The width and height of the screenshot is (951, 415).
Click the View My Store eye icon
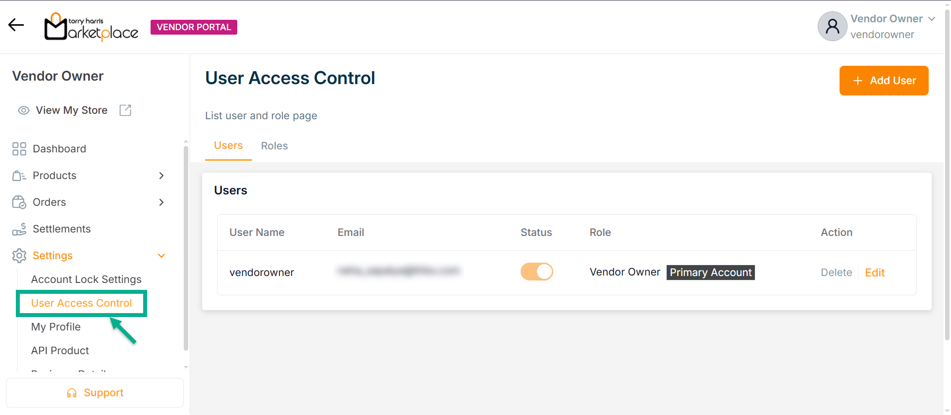pos(23,110)
